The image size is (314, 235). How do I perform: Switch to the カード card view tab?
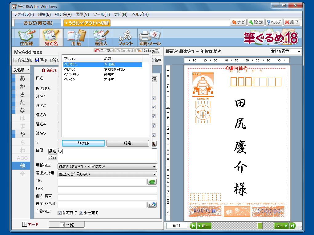[30, 225]
